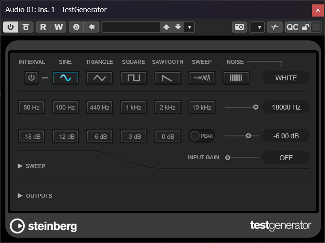Select the Sine waveform icon
The image size is (325, 243).
[x=65, y=78]
